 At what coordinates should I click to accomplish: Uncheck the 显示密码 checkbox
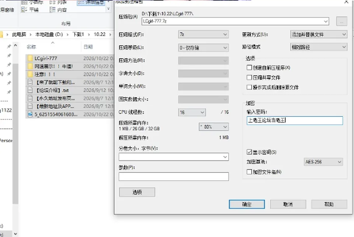(249, 152)
